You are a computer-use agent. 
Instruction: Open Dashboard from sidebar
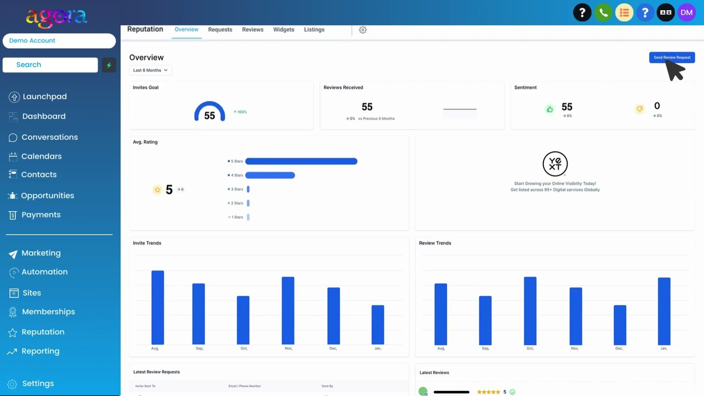click(37, 117)
